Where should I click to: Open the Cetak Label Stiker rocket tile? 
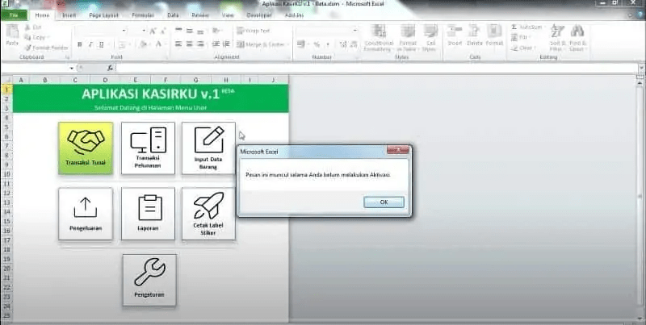(x=208, y=214)
